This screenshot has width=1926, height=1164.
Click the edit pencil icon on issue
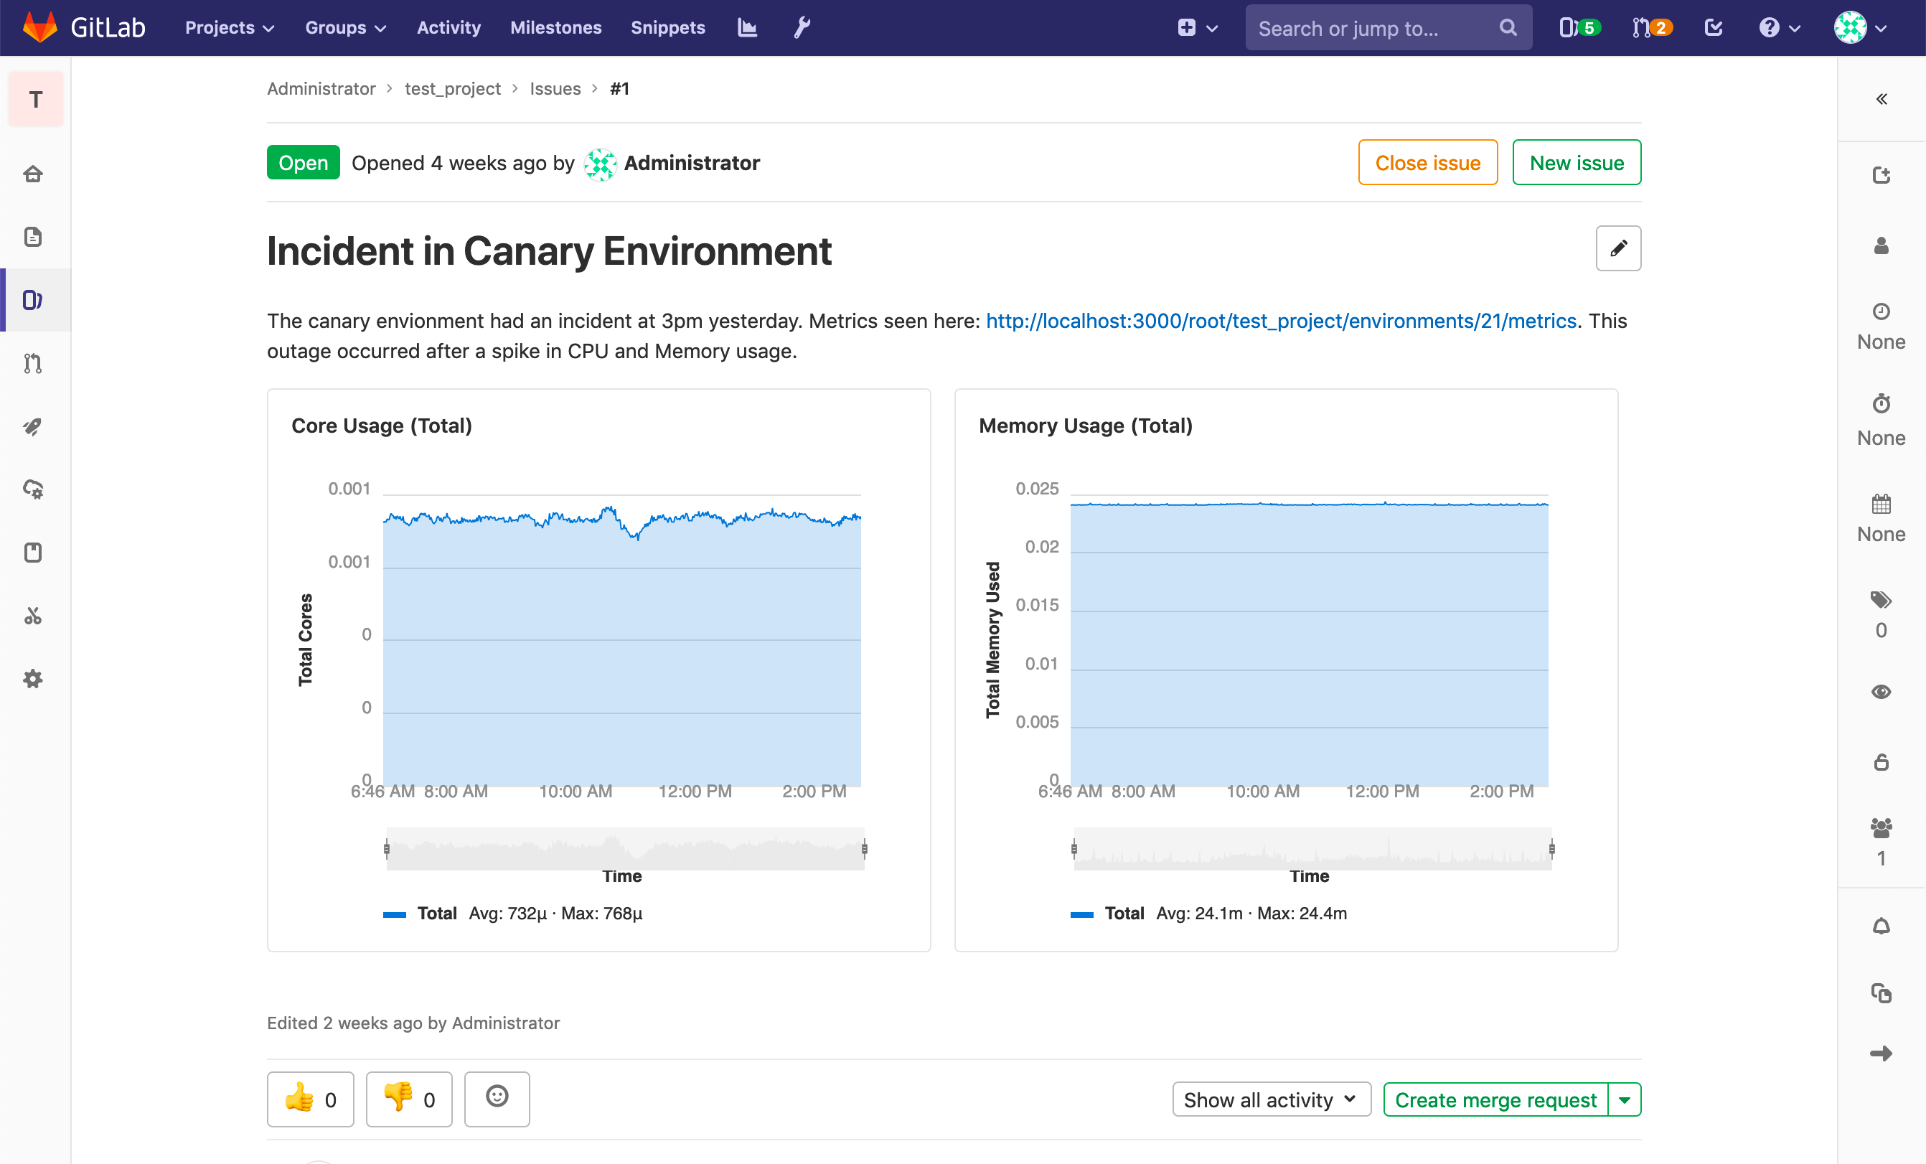coord(1618,248)
